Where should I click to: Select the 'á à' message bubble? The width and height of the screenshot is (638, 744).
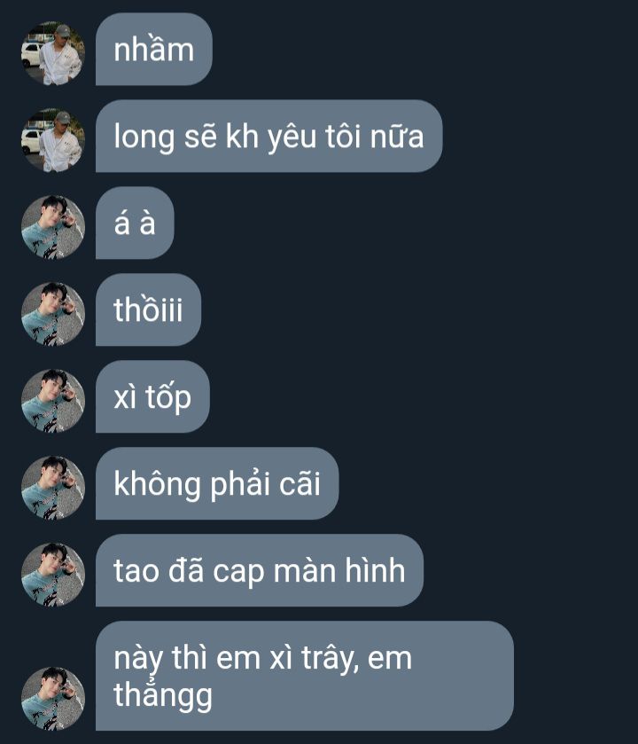(x=135, y=223)
